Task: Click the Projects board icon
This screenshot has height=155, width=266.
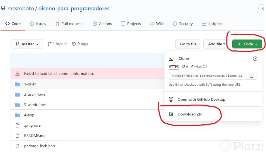Action: pos(123,24)
